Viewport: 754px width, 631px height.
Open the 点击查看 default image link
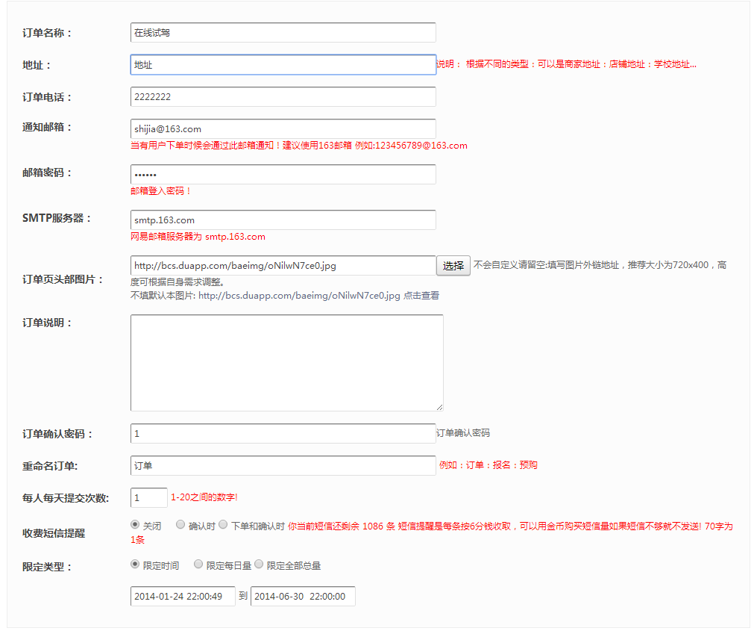(x=421, y=296)
